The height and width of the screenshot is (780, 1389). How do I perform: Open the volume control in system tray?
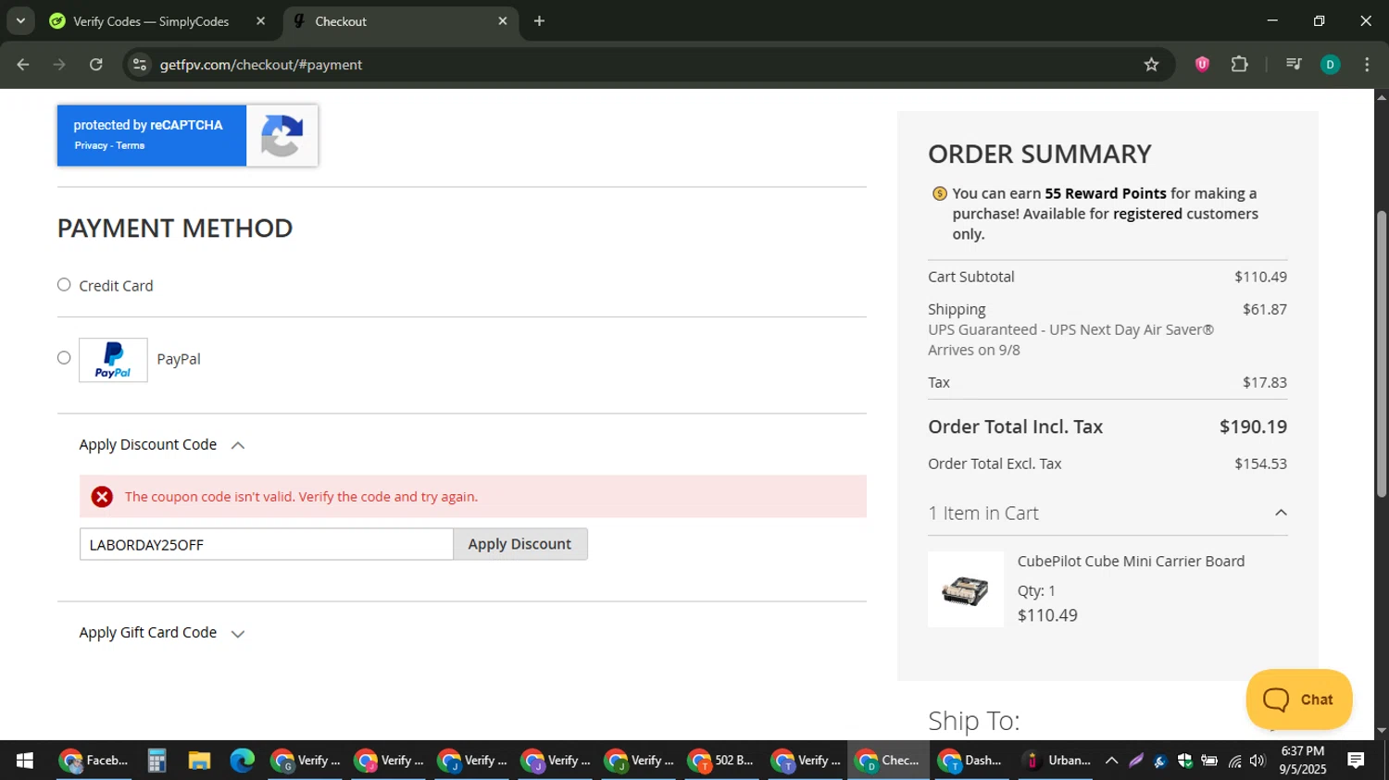pyautogui.click(x=1257, y=761)
